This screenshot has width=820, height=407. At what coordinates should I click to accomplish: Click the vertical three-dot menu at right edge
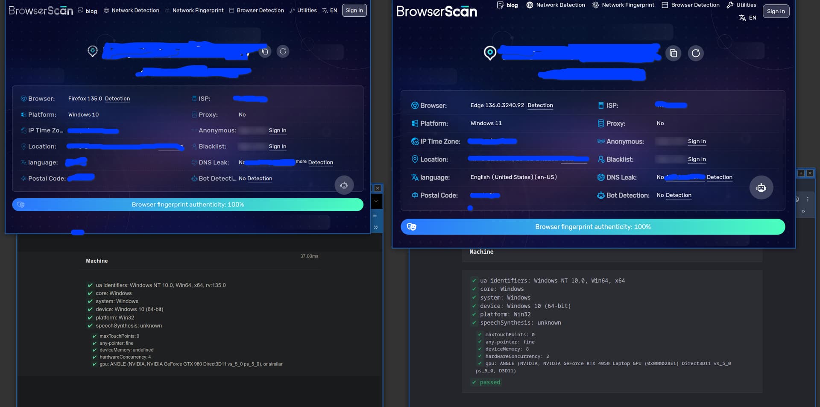click(808, 199)
